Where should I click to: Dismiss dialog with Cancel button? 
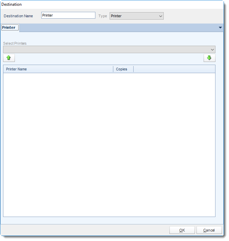point(209,230)
